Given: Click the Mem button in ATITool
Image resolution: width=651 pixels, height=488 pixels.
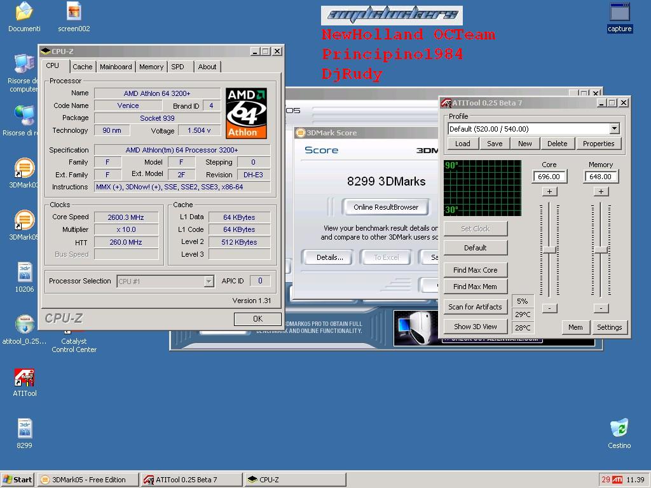Looking at the screenshot, I should [x=575, y=327].
